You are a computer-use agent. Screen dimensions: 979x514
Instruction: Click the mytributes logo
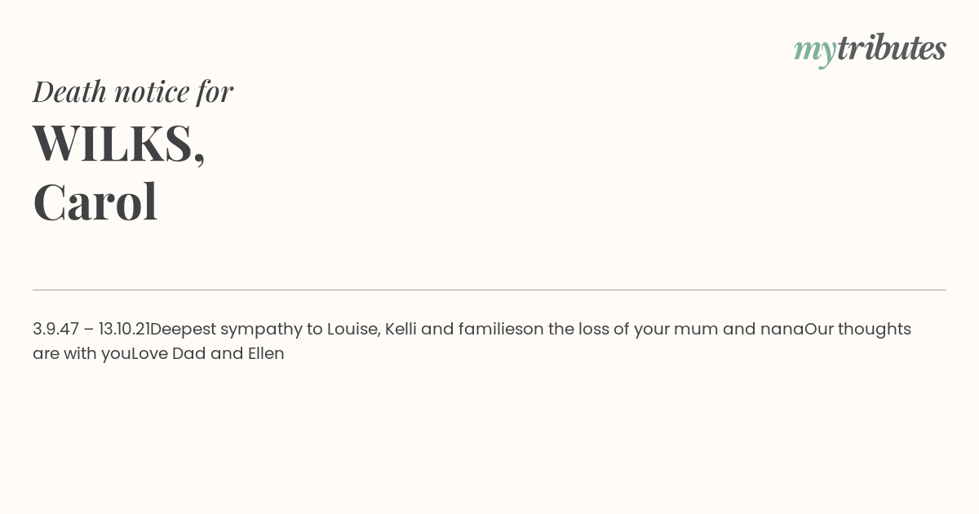tap(870, 49)
